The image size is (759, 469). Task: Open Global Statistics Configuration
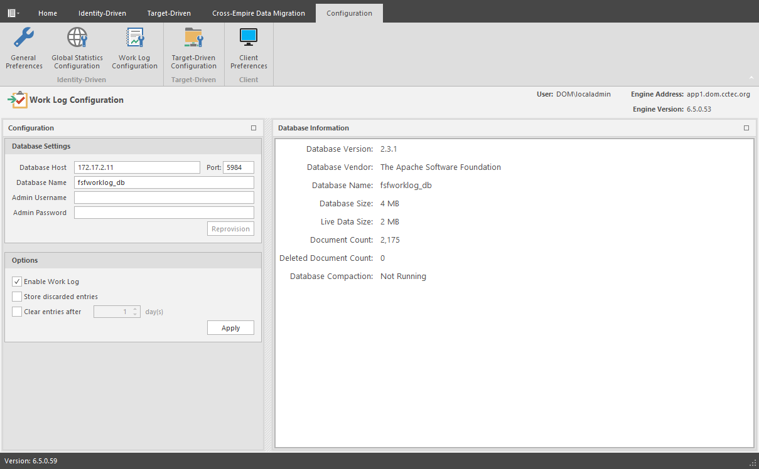pyautogui.click(x=77, y=47)
